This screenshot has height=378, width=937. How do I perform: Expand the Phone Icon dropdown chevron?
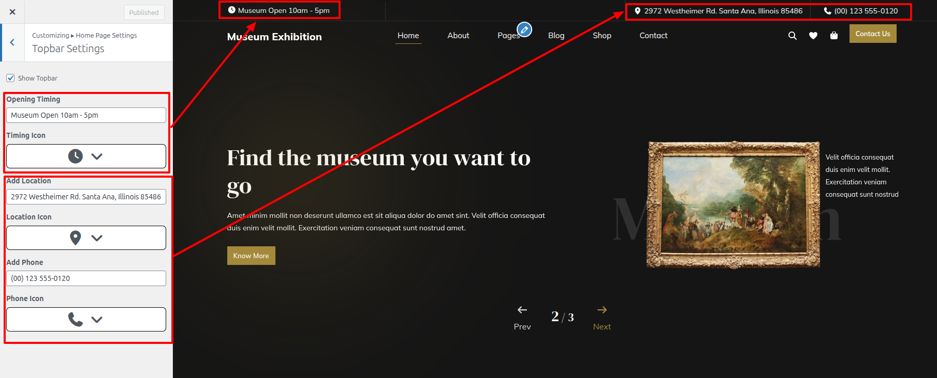(x=97, y=319)
